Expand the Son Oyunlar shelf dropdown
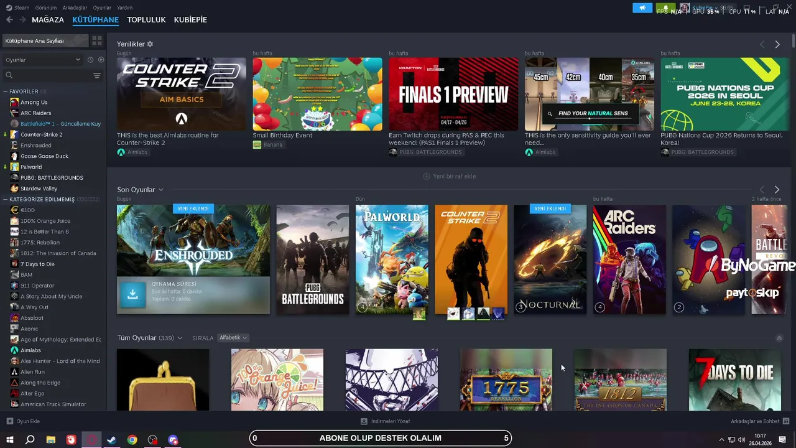Viewport: 796px width, 448px height. [160, 190]
